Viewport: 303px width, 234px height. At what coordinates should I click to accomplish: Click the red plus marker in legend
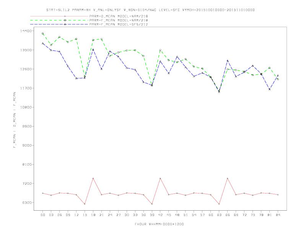[x=65, y=16]
